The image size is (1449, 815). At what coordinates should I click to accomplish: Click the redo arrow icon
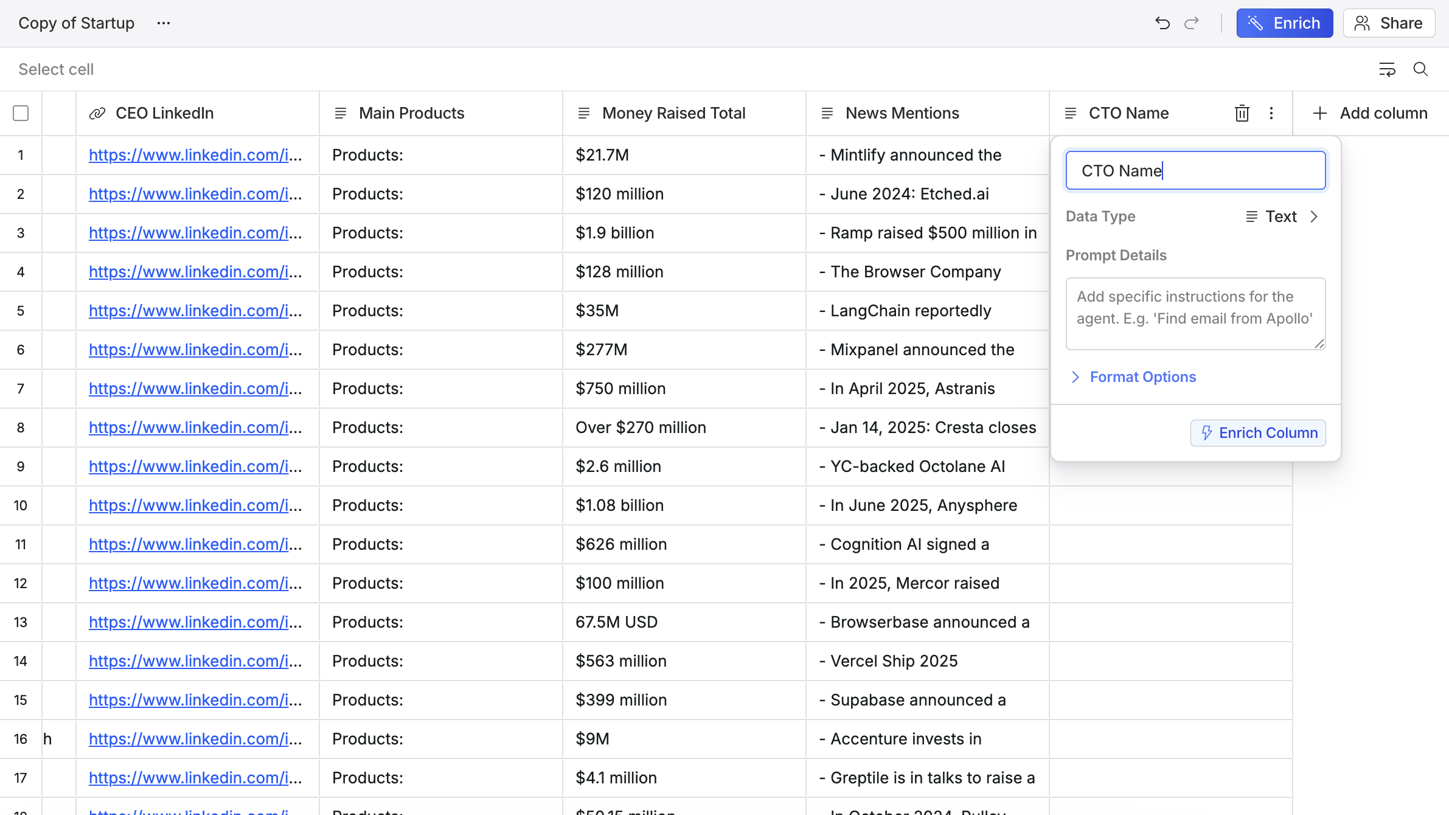point(1191,23)
